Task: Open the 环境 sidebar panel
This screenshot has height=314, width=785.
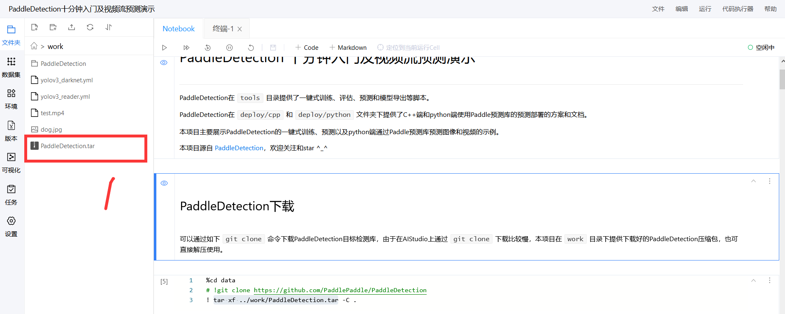Action: tap(11, 99)
